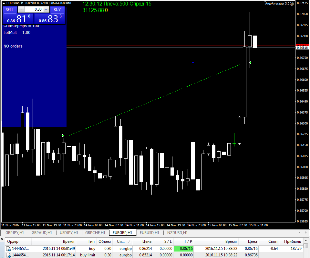Sort by the Тип column header
The image size is (310, 258).
click(86, 242)
